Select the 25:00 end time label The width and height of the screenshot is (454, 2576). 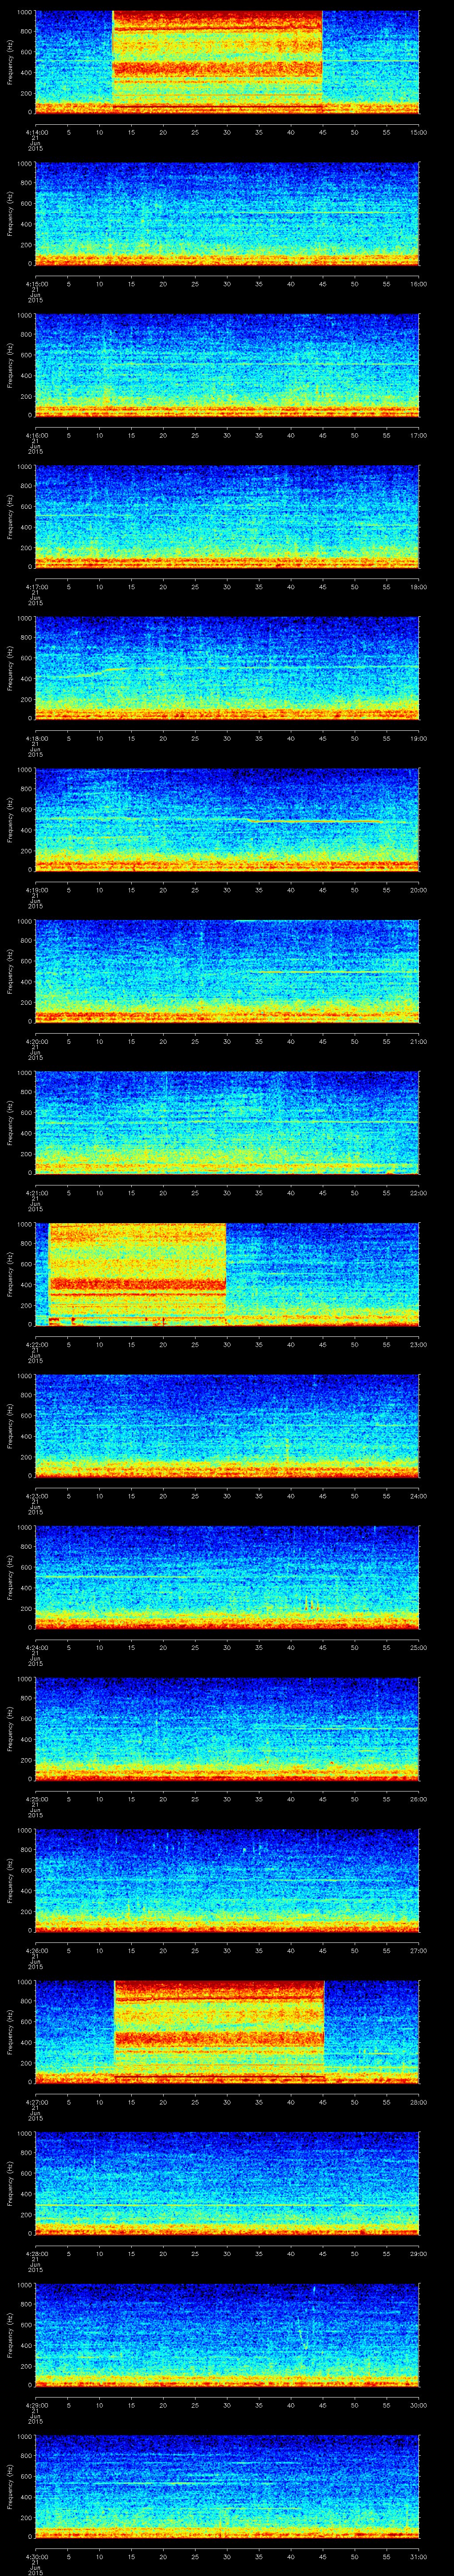[x=418, y=1647]
